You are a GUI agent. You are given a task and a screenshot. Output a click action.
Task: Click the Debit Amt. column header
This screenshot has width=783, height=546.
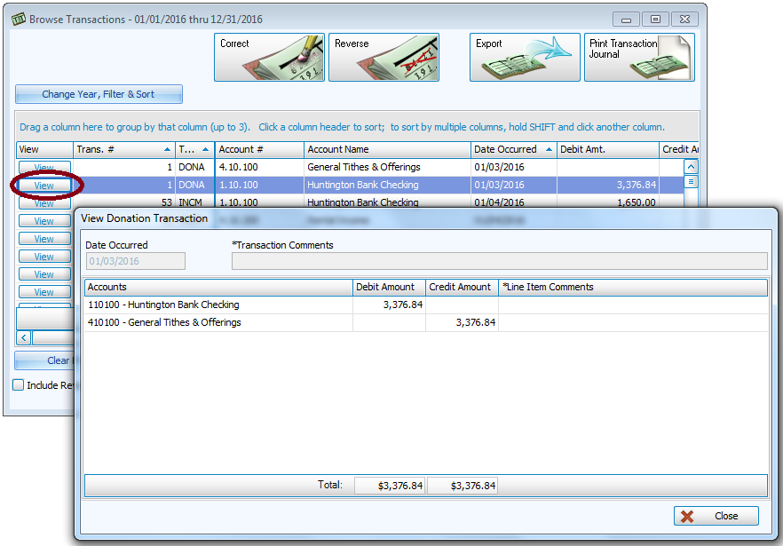pyautogui.click(x=607, y=149)
